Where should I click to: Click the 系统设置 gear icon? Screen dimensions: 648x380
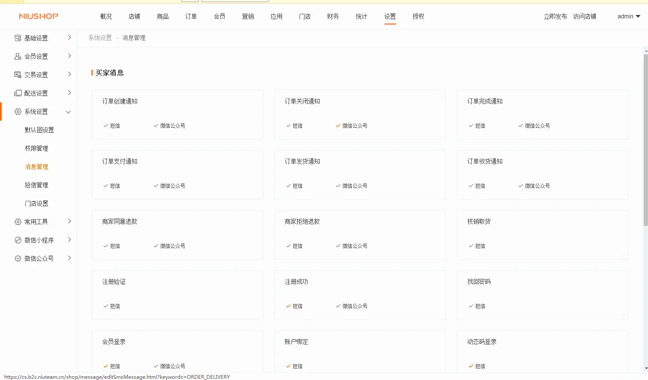click(x=18, y=111)
